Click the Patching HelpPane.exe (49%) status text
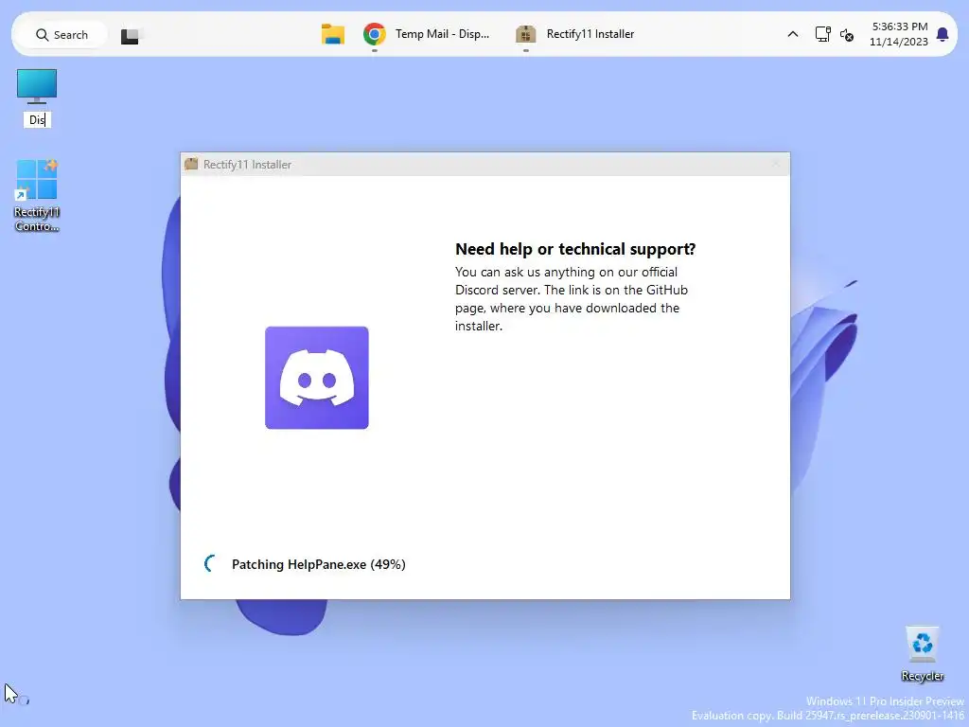969x727 pixels. click(318, 564)
